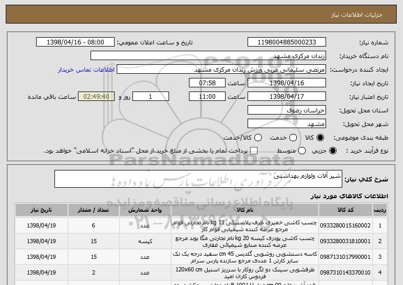Click product code 0933280015160002
The height and width of the screenshot is (285, 403).
(345, 225)
